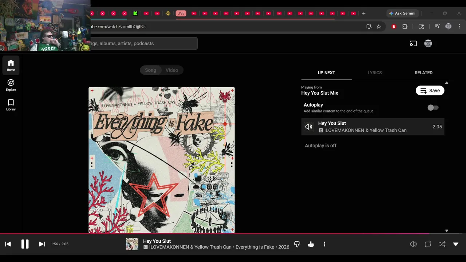Collapse the player page with the down arrow

pos(456,244)
